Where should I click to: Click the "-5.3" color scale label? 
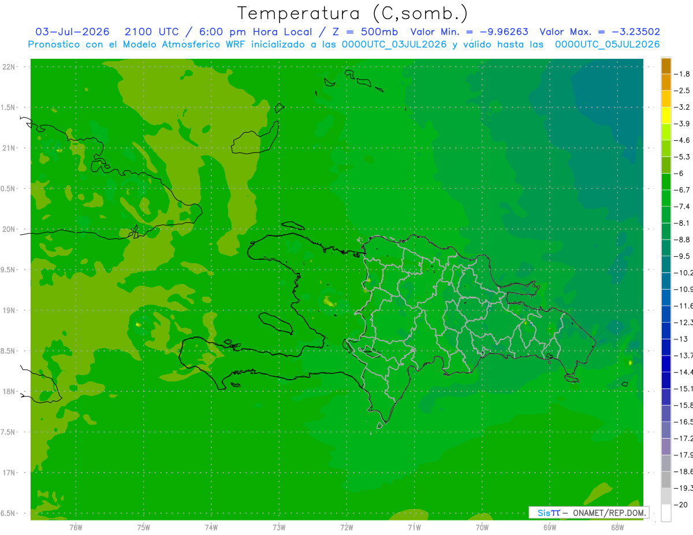[682, 157]
